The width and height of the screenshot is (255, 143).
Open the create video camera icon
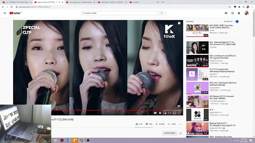tap(226, 13)
